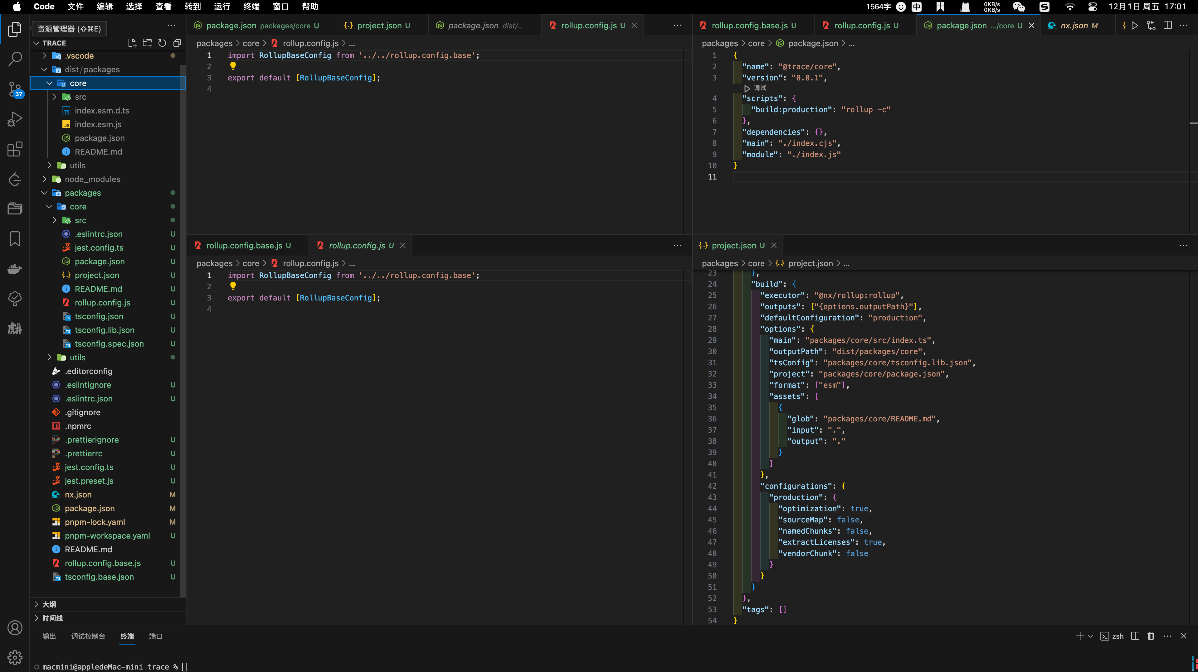Viewport: 1198px width, 672px height.
Task: Click New File icon in TRACE explorer
Action: (x=132, y=43)
